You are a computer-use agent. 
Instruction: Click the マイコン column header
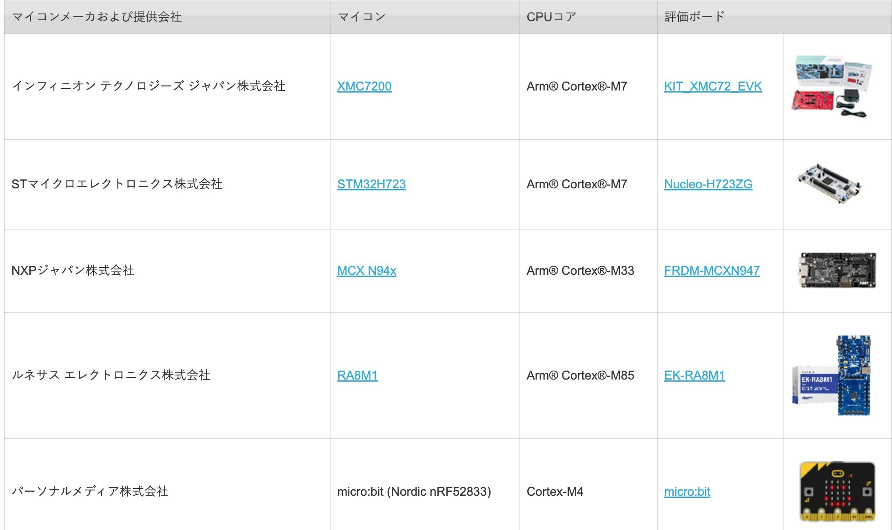pyautogui.click(x=362, y=17)
